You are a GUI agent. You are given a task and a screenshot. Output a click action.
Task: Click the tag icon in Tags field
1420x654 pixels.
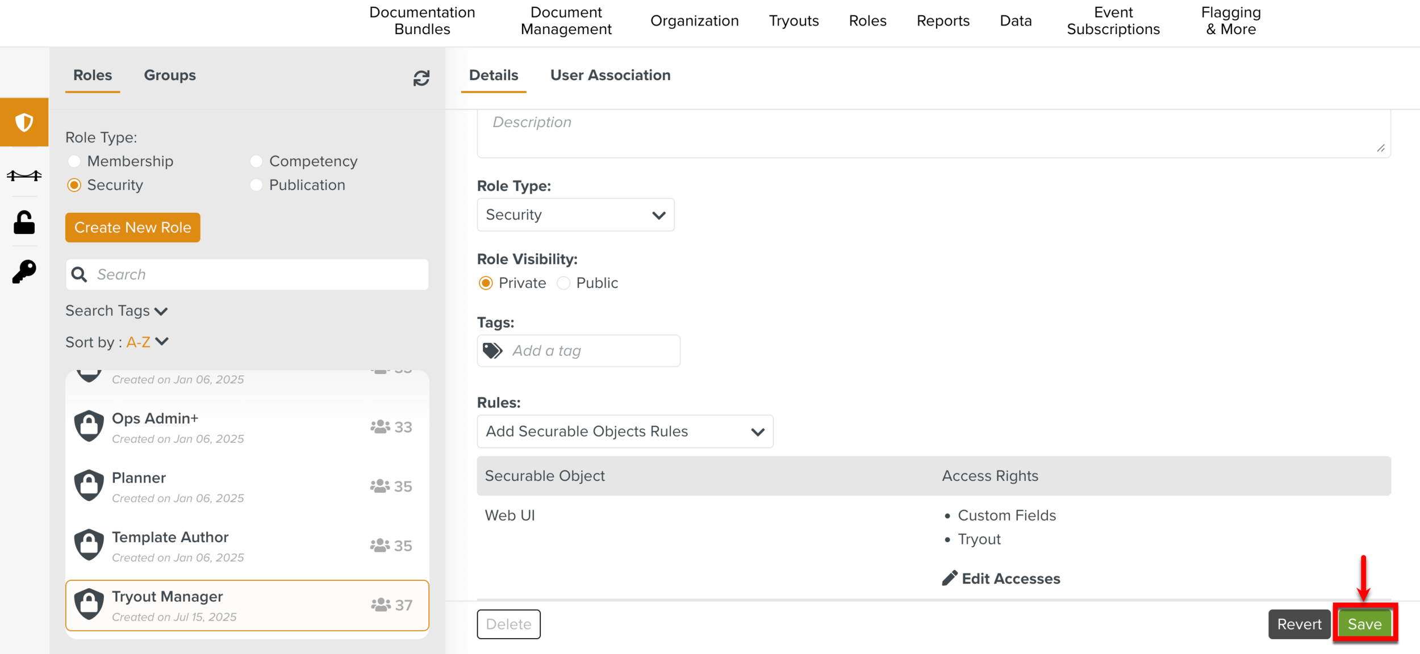point(492,351)
